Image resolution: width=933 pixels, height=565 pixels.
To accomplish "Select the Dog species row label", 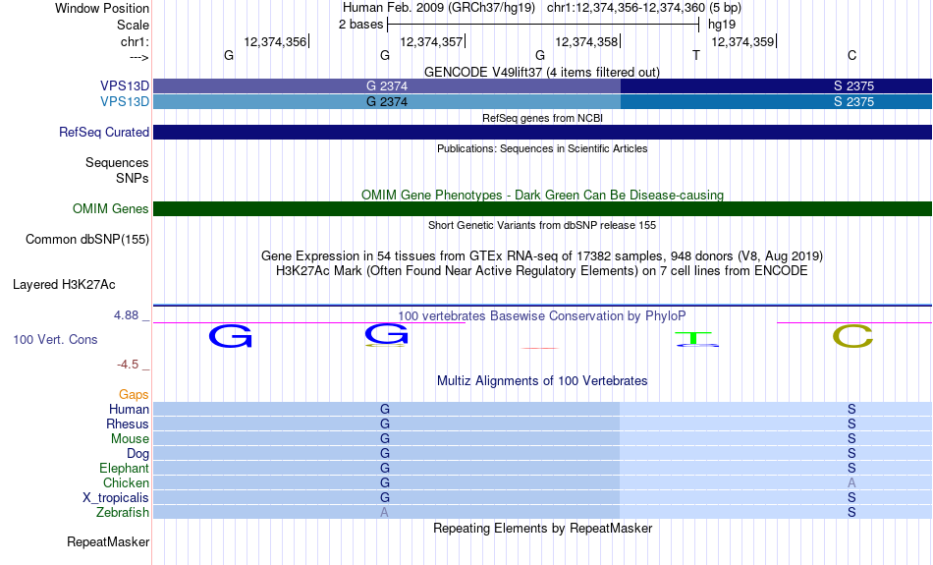I will click(x=137, y=454).
